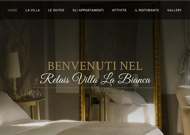The height and width of the screenshot is (135, 190).
Task: Visit the IL RISTORANTE page
Action: click(x=147, y=10)
